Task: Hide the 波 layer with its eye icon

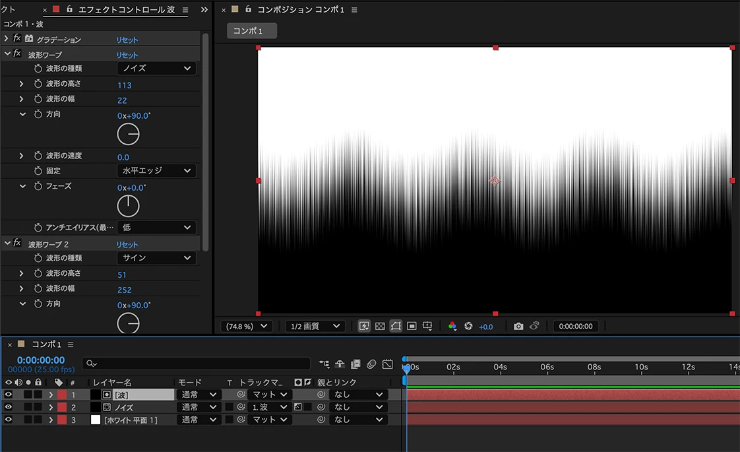Action: pos(8,395)
